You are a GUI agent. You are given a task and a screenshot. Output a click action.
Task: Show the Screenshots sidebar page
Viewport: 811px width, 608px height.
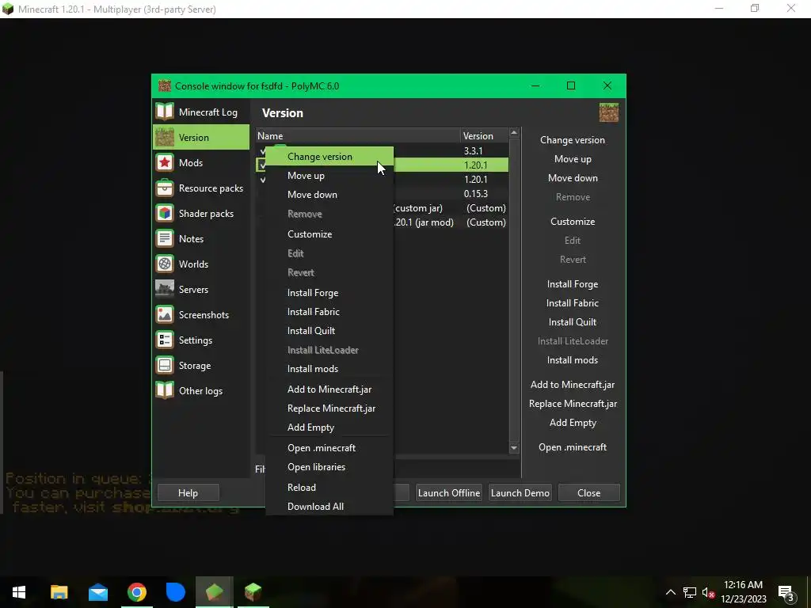coord(200,314)
